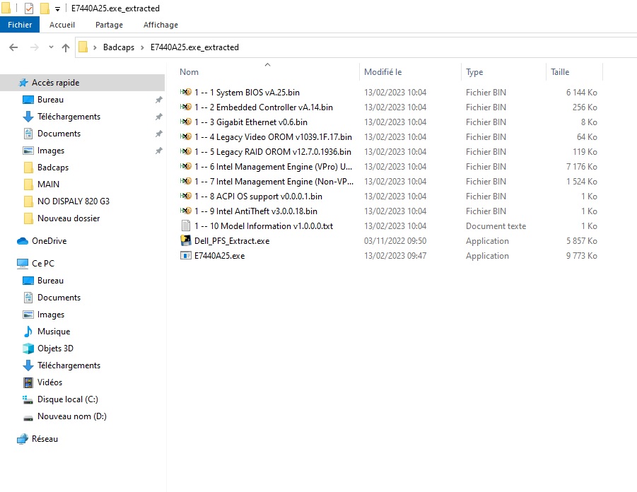Click the Dell_PFS_Extract.exe application icon
637x492 pixels.
click(186, 241)
